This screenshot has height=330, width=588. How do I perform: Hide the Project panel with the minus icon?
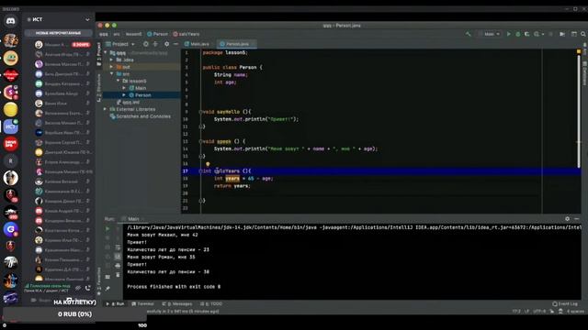(175, 44)
